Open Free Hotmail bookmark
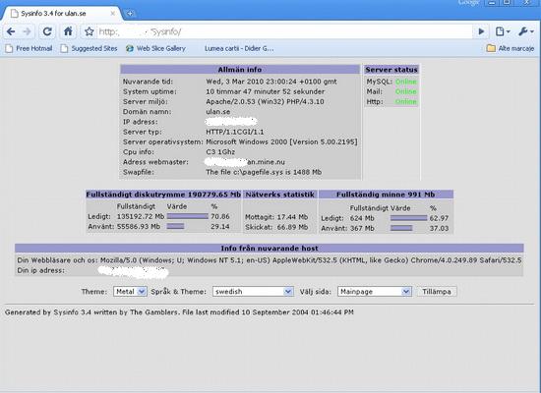The width and height of the screenshot is (541, 393). pos(29,48)
